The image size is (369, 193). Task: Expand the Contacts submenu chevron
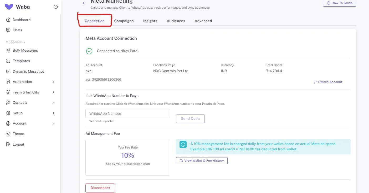[53, 102]
